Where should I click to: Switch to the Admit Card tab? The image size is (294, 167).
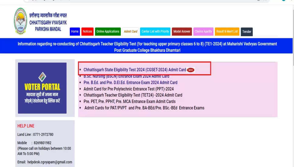[130, 32]
